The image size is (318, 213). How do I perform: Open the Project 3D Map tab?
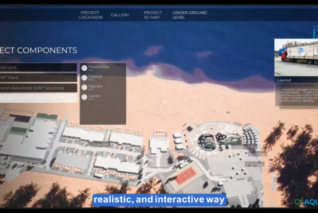click(153, 15)
